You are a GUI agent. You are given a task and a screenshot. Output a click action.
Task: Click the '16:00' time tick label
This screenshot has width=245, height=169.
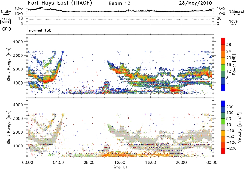[150, 163]
